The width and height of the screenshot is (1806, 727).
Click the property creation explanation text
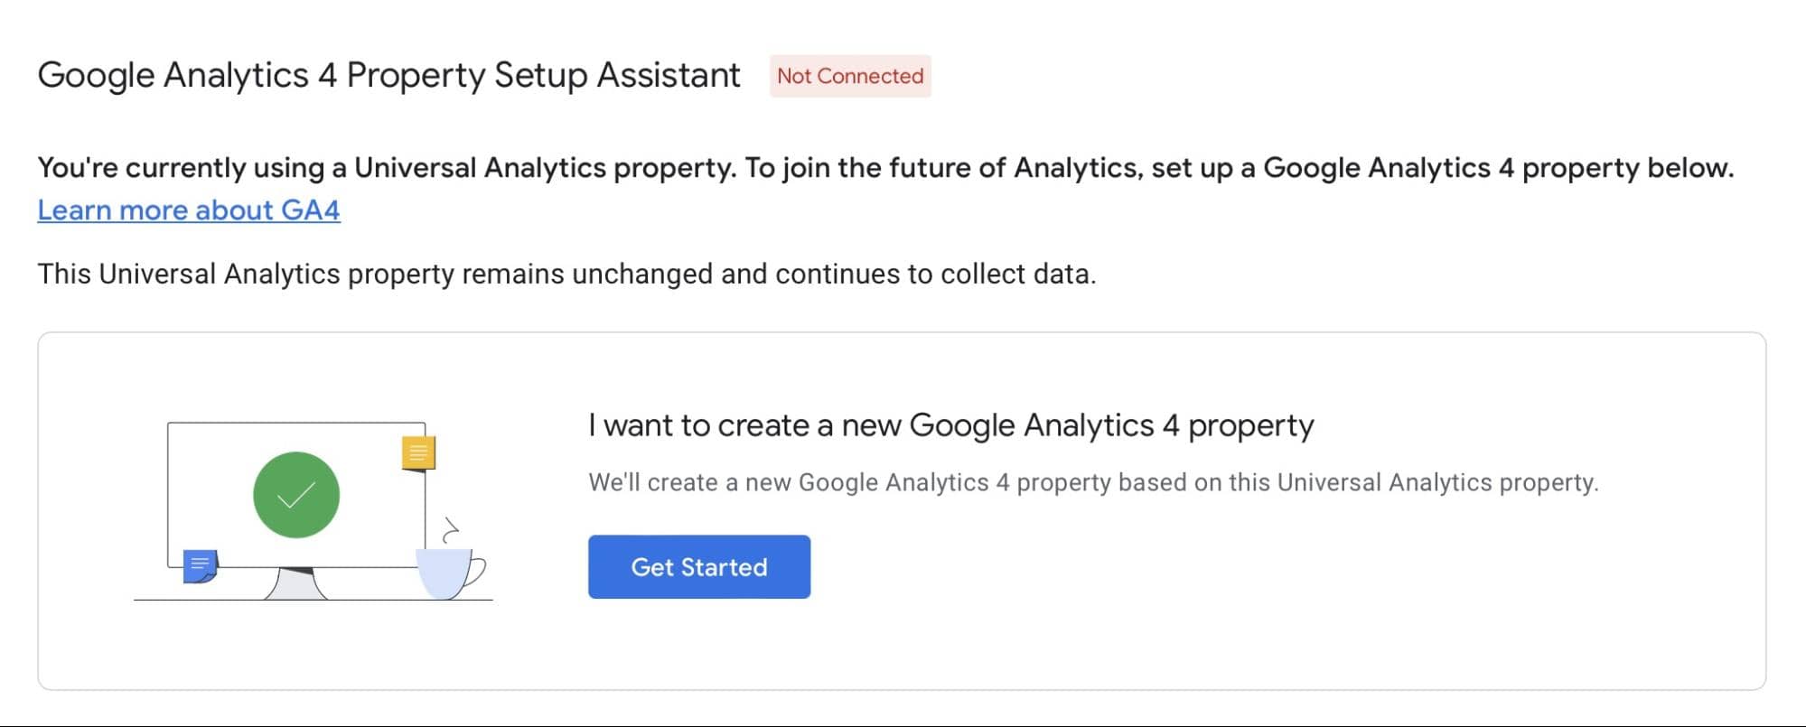pos(1093,482)
